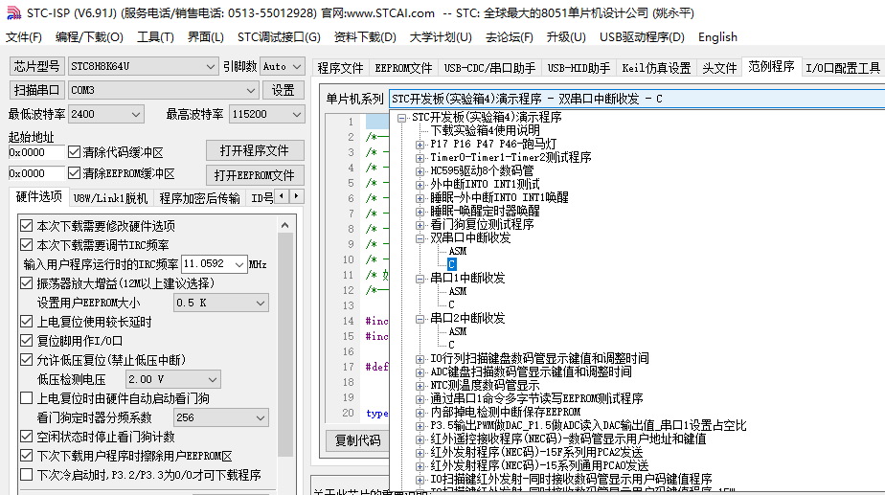Click the 单片机系列 example program combo box

coord(637,99)
